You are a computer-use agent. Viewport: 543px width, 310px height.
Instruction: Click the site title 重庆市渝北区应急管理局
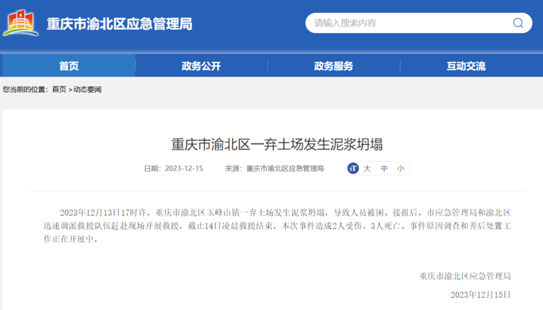click(x=119, y=24)
